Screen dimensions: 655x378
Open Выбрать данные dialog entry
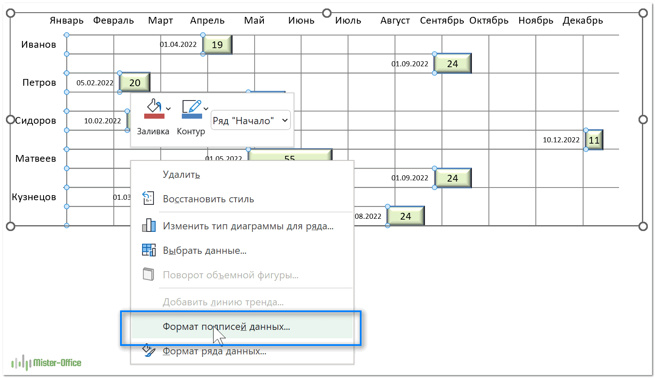pos(205,251)
